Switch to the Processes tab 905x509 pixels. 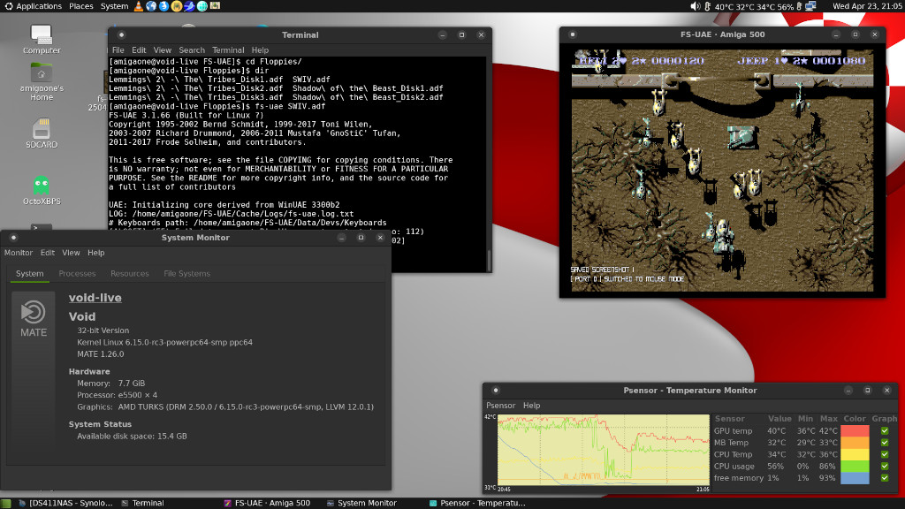coord(78,274)
